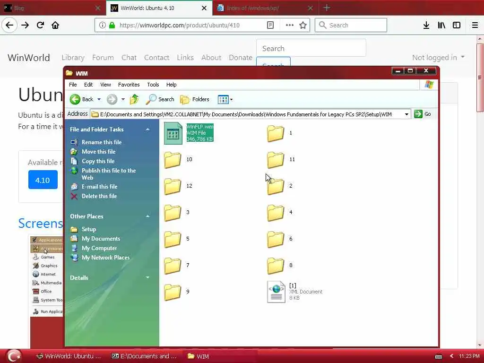Open a new Firefox tab

[x=327, y=8]
